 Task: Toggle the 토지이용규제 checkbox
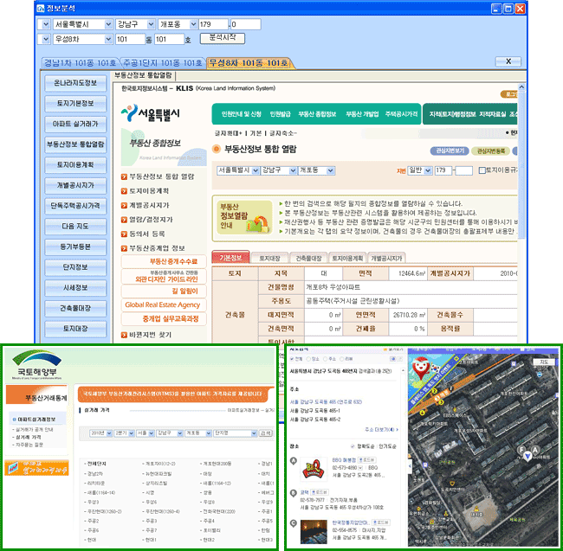tap(482, 170)
